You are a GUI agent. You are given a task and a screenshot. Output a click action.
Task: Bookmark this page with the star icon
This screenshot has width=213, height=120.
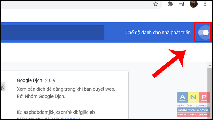[156, 4]
